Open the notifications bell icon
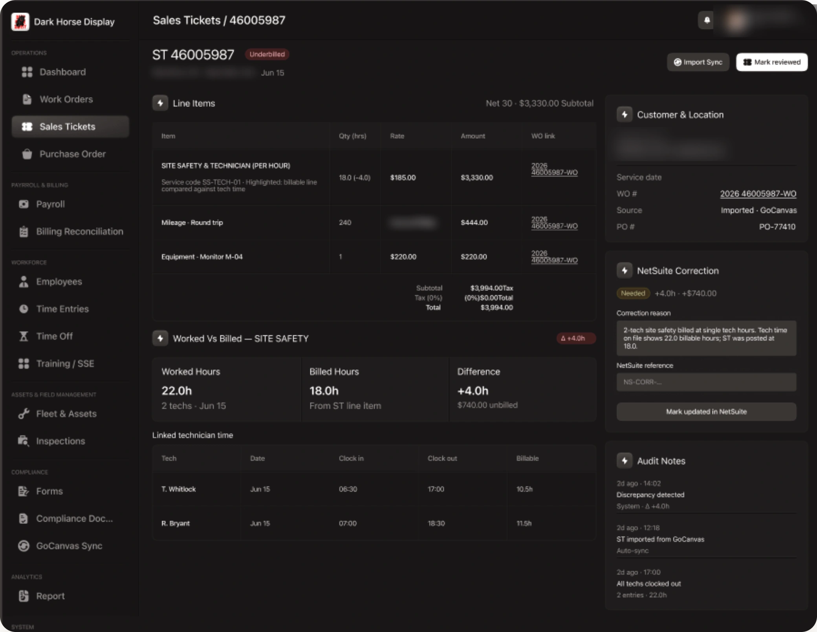Viewport: 817px width, 632px height. pos(707,20)
